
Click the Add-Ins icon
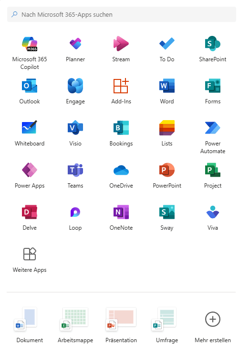(x=121, y=86)
